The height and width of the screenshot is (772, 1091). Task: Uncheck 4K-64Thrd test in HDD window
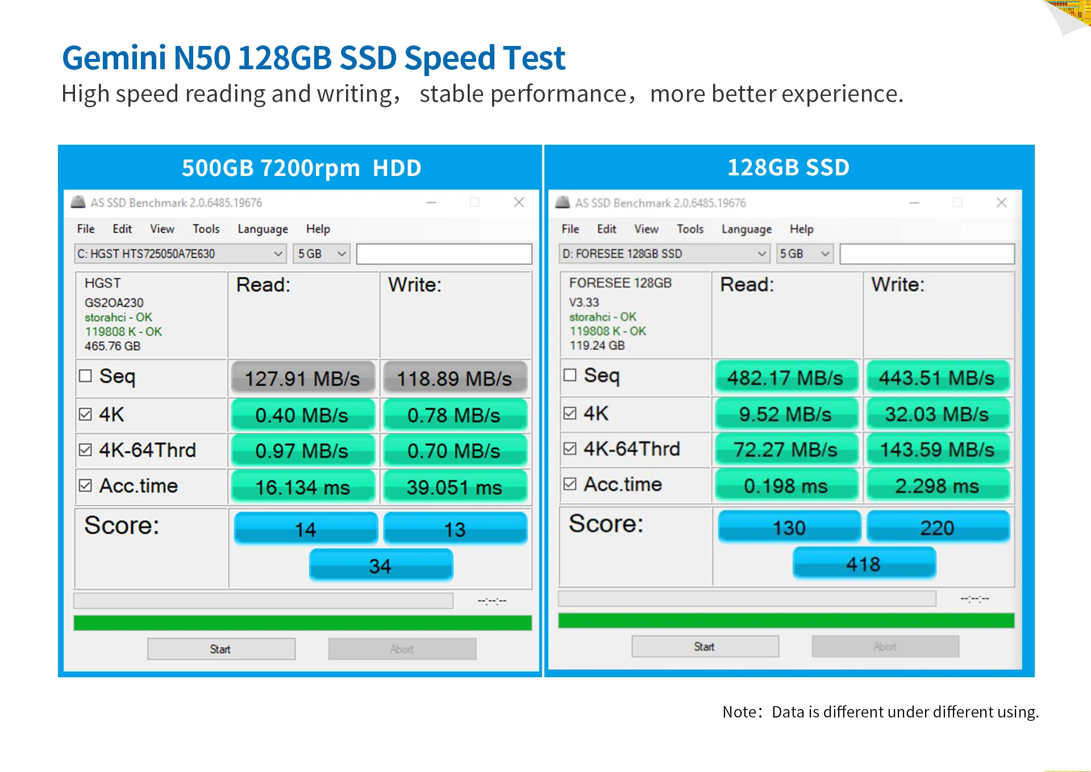pos(85,450)
